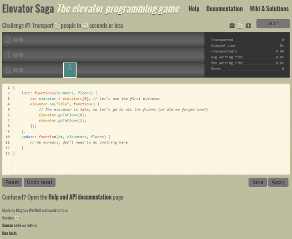Click the 'var elevator' code line
Viewport: 292px width, 239px height.
point(95,98)
